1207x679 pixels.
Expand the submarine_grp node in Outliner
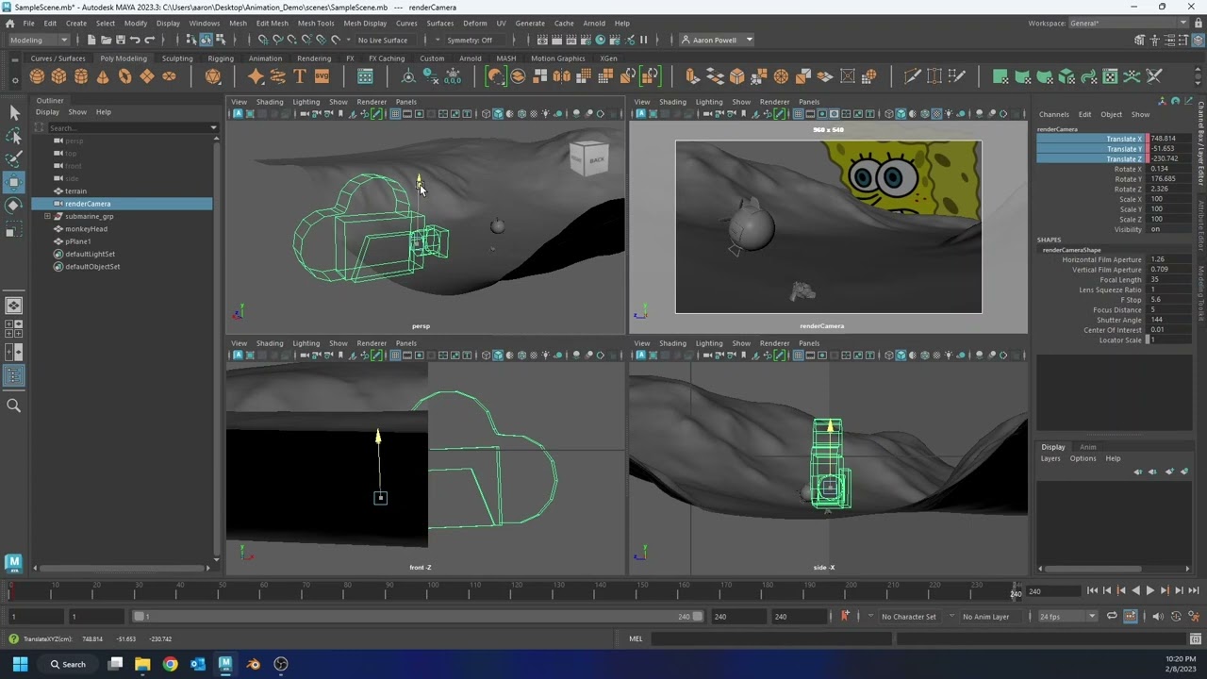pyautogui.click(x=47, y=216)
